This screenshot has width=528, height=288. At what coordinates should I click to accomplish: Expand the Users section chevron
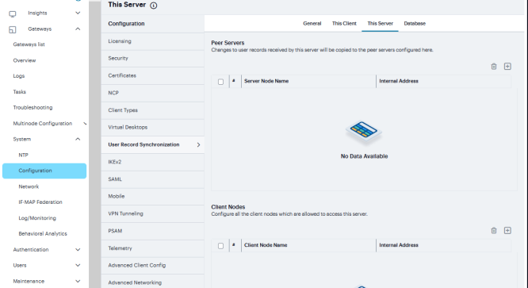78,266
